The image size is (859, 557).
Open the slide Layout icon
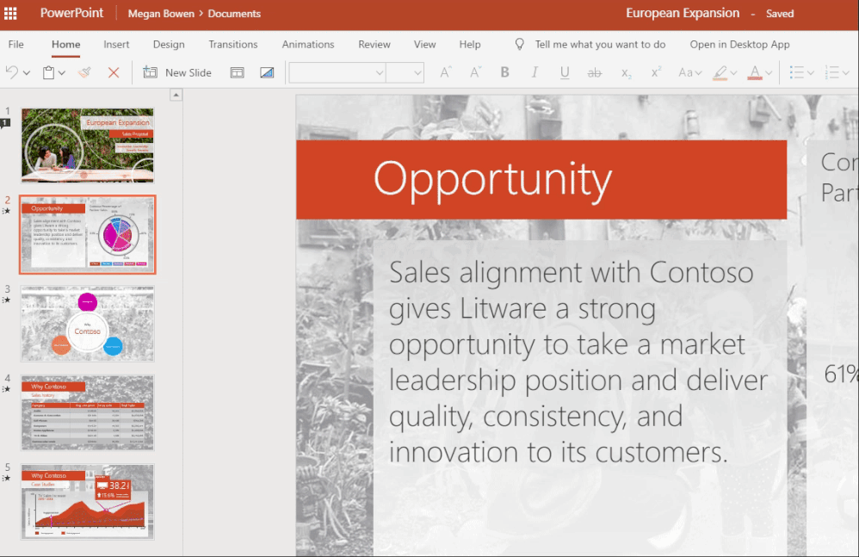tap(238, 72)
